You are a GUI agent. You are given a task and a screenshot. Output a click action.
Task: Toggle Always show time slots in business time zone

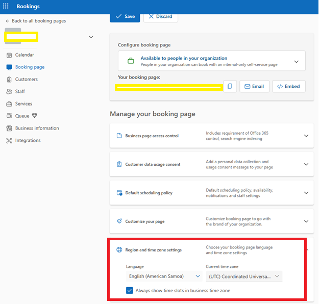point(130,290)
